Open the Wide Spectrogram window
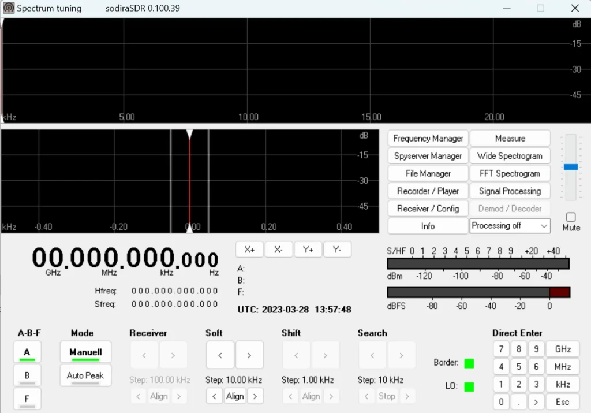591x413 pixels. (x=510, y=156)
